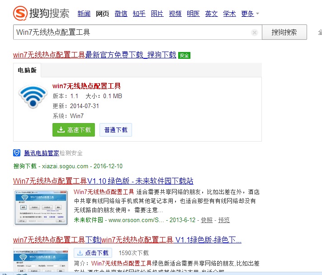Screen dimensions: 322x275
Task: Click the third result's thumbnail image
Action: tap(41, 260)
